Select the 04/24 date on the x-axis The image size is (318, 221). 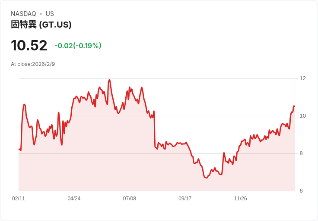(x=74, y=199)
